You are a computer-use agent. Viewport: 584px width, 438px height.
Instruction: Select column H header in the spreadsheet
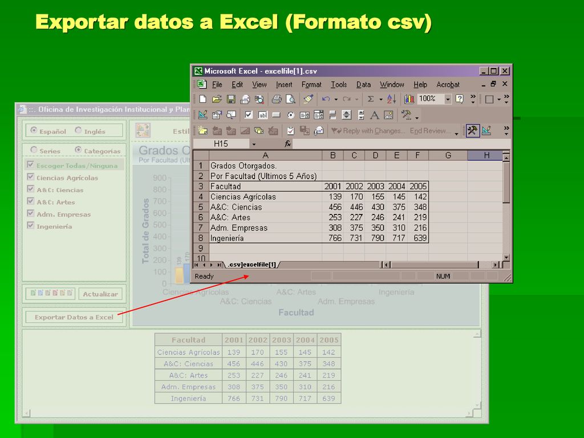tap(485, 155)
